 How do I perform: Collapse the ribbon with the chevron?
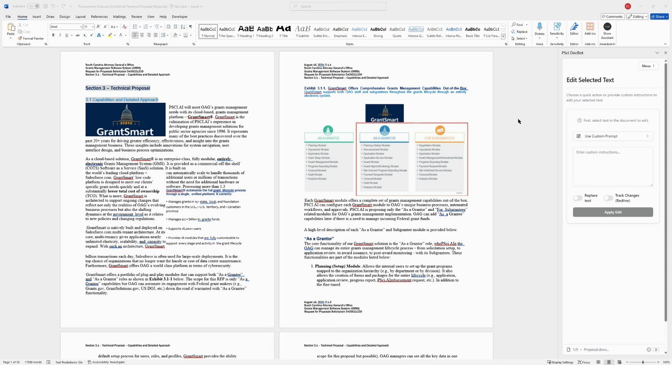[x=666, y=44]
